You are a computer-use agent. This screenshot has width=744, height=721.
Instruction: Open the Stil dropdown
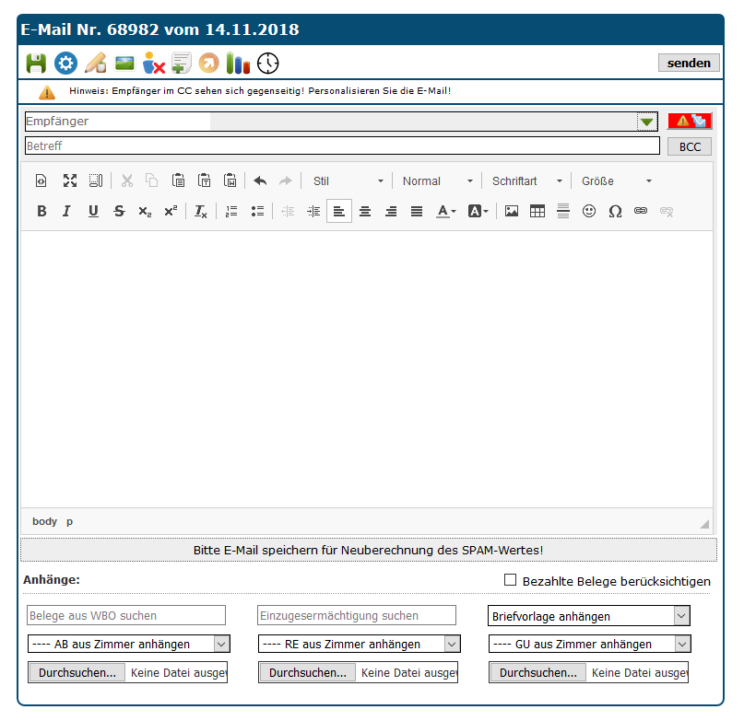point(348,181)
